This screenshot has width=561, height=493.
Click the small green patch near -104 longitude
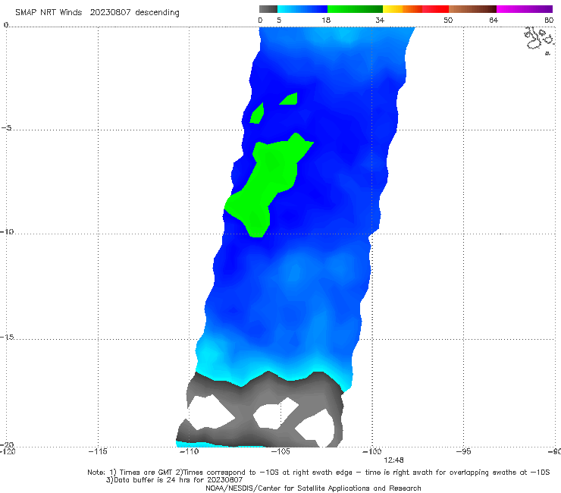tap(289, 99)
